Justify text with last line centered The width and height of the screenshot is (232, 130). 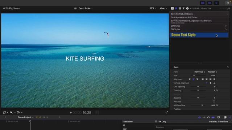(x=207, y=79)
